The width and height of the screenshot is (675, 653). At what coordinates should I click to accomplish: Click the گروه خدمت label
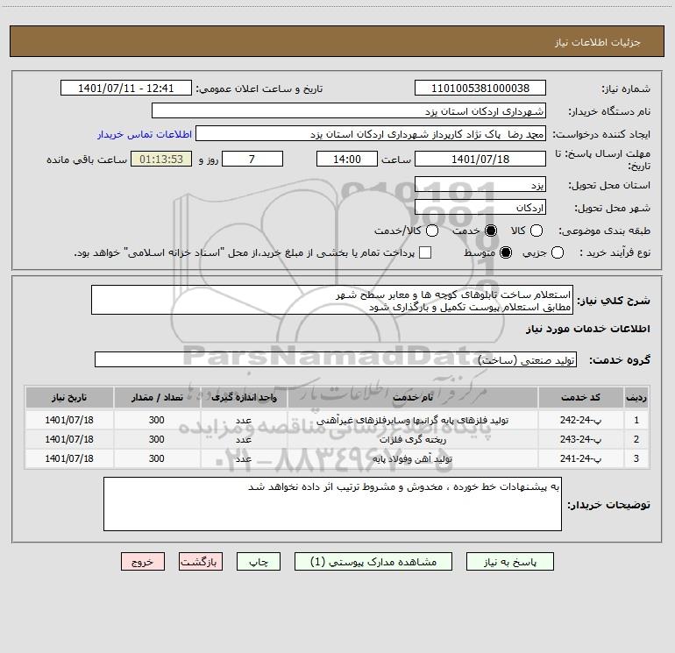(x=620, y=360)
